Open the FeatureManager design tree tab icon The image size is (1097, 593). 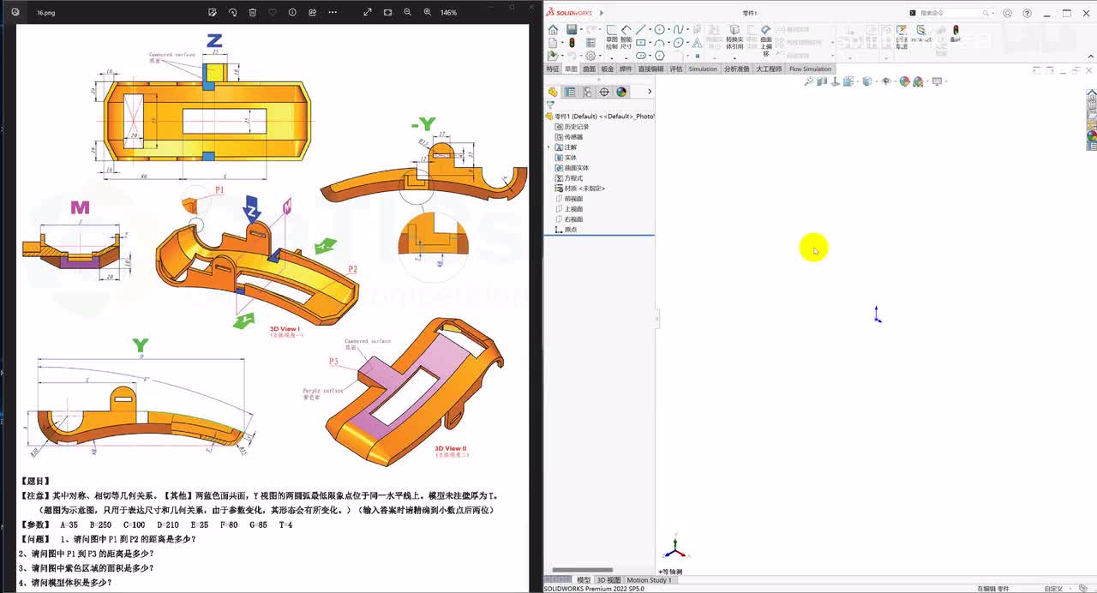point(554,92)
